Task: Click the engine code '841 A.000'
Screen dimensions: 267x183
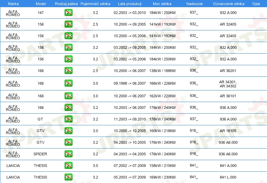Action: (228, 166)
